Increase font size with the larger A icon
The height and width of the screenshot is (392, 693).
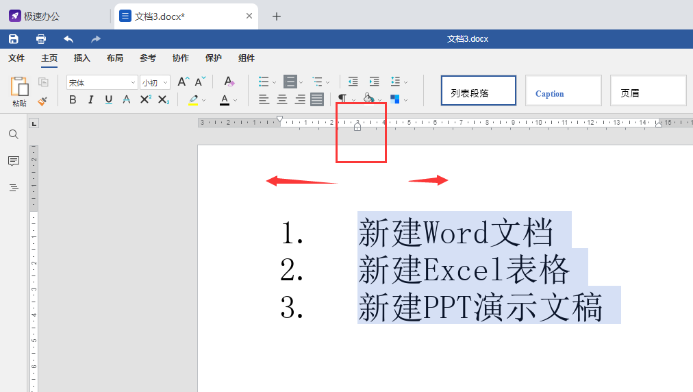pyautogui.click(x=183, y=82)
